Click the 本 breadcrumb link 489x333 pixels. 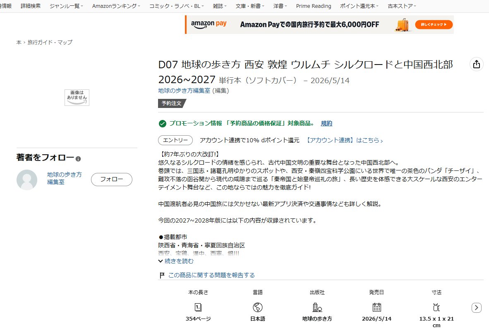point(19,43)
